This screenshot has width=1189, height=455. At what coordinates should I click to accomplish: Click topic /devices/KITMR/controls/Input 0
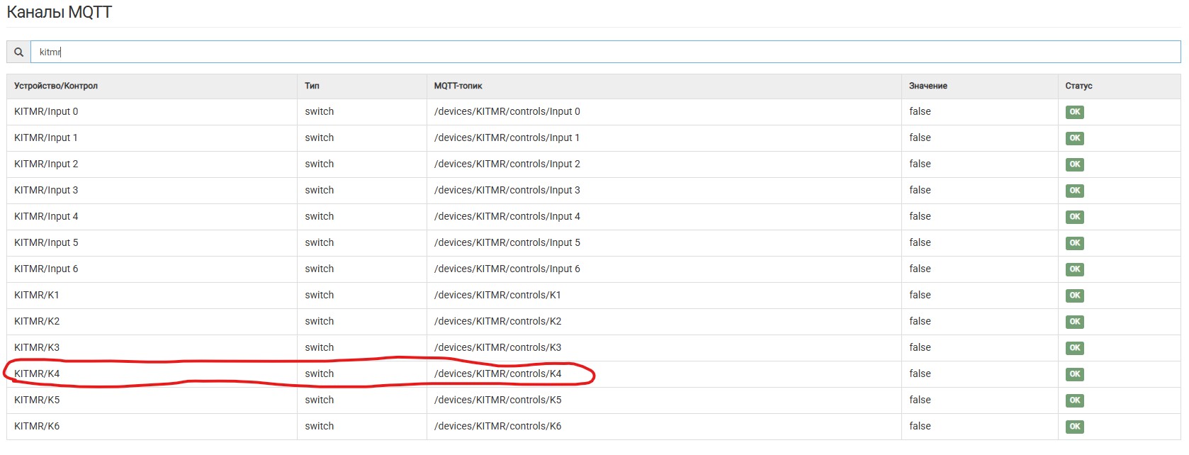(507, 111)
